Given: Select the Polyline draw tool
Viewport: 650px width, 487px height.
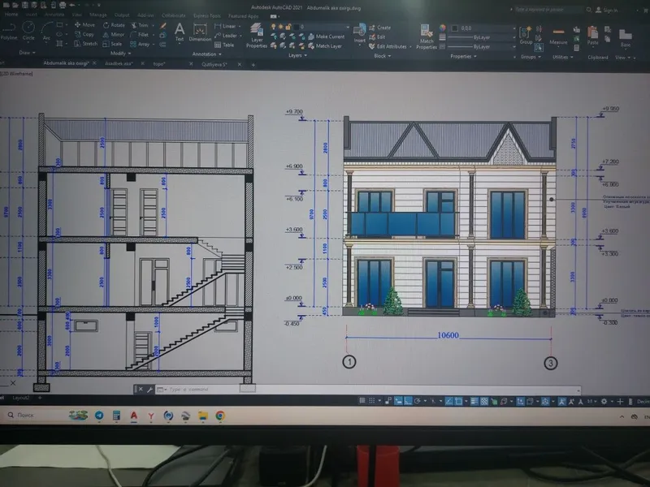Looking at the screenshot, I should coord(8,31).
